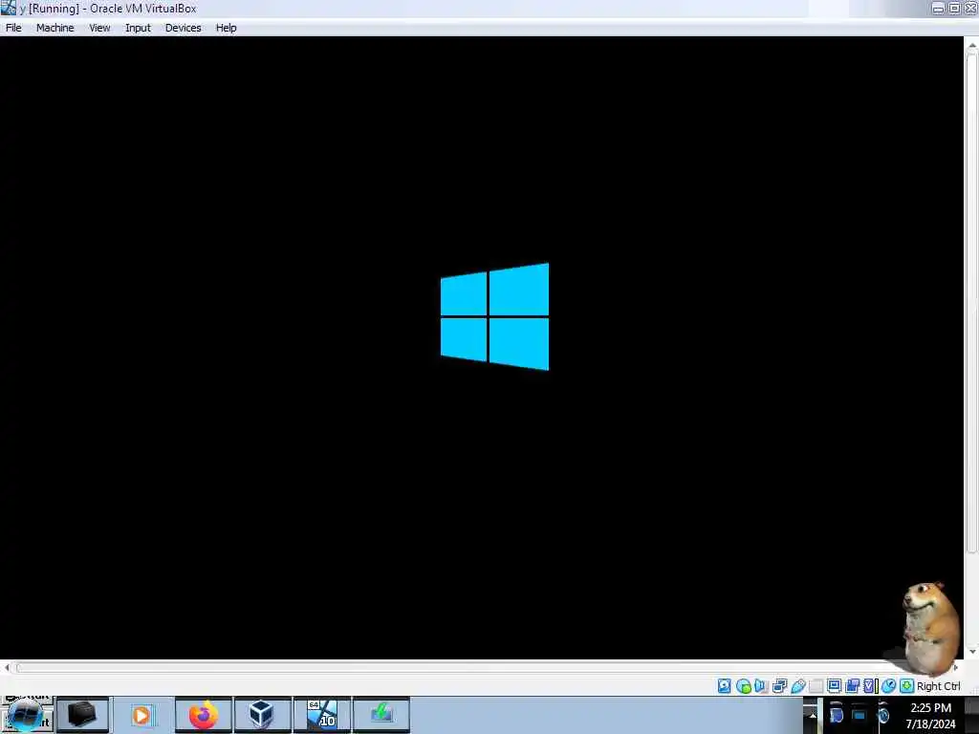Open the Help menu

click(226, 28)
